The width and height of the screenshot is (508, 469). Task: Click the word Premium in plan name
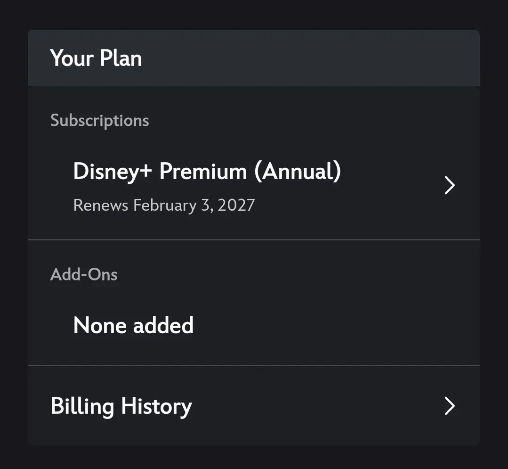203,171
